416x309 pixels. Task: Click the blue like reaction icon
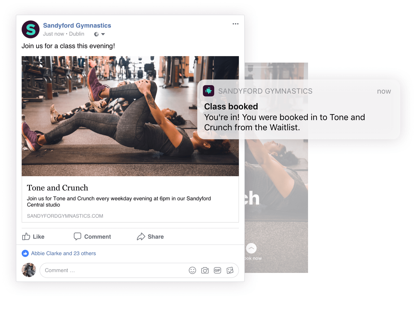point(25,253)
